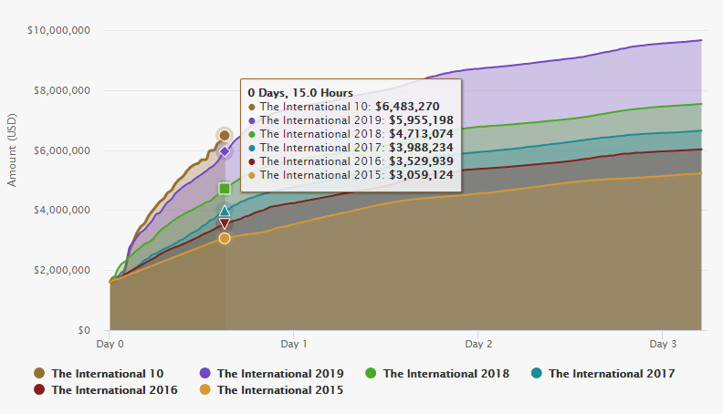Click the 'Day 1' x-axis label
The height and width of the screenshot is (414, 723).
(x=294, y=344)
